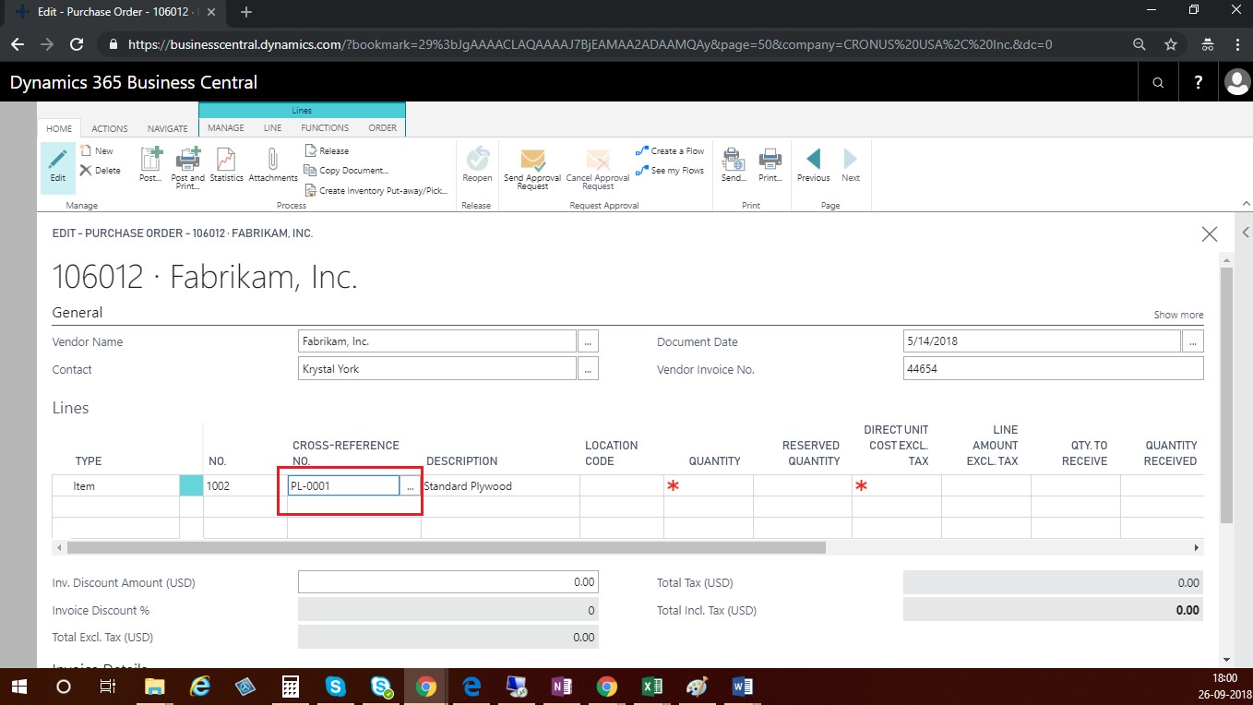Select the line row marker teal box
The width and height of the screenshot is (1253, 705).
[x=191, y=485]
